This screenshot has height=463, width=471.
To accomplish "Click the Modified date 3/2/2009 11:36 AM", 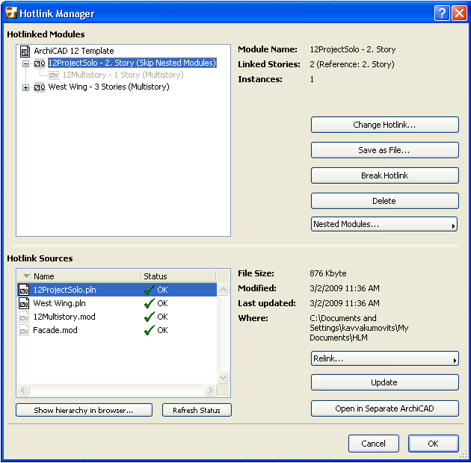I will [x=345, y=288].
